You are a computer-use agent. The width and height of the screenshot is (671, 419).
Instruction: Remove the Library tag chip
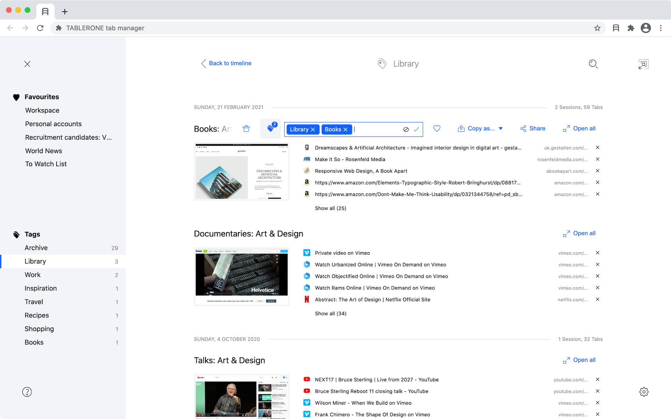pyautogui.click(x=313, y=130)
